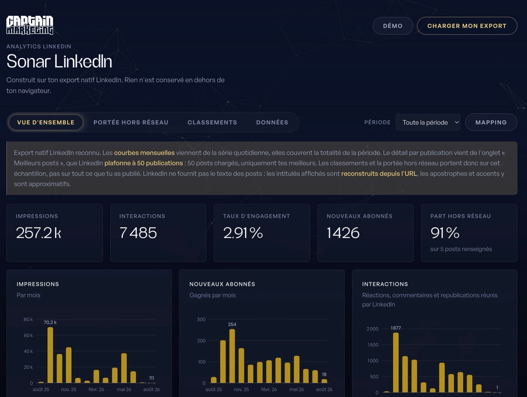Click 'reconstruits depuis l'URL' highlighted text
The width and height of the screenshot is (527, 397).
(x=379, y=173)
